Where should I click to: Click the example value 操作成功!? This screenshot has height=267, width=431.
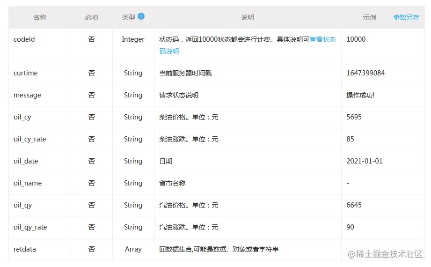click(360, 95)
